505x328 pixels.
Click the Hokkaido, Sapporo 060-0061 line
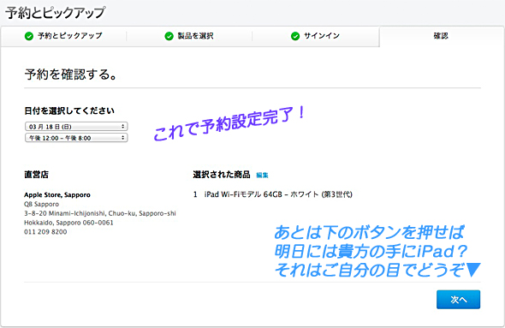[x=68, y=223]
